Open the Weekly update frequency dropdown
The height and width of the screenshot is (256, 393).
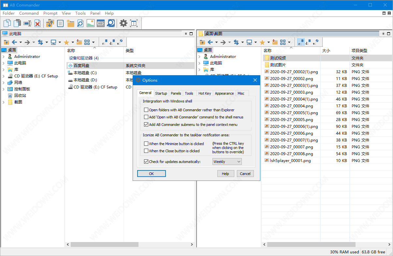[x=227, y=161]
